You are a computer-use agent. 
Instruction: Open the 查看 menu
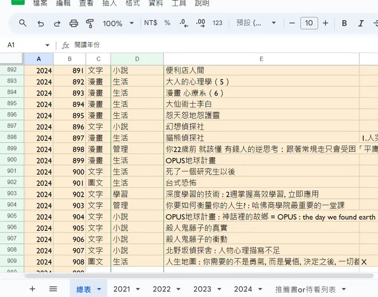[86, 3]
